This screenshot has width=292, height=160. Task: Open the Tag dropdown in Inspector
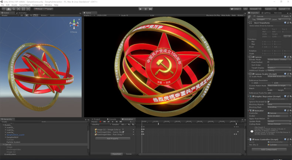click(x=264, y=19)
